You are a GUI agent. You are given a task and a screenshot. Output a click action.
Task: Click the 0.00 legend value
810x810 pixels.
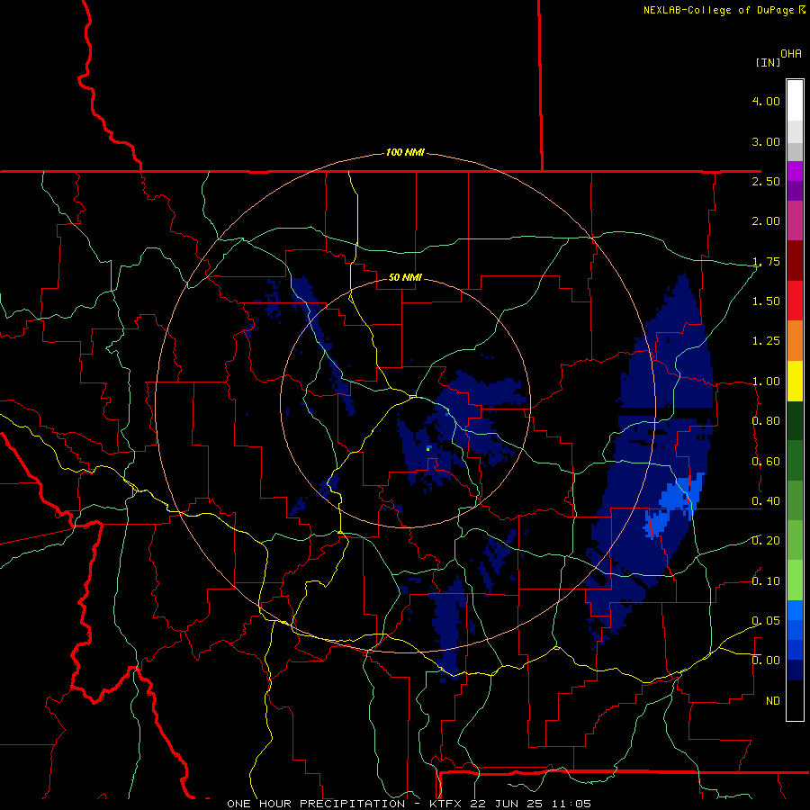pyautogui.click(x=766, y=661)
